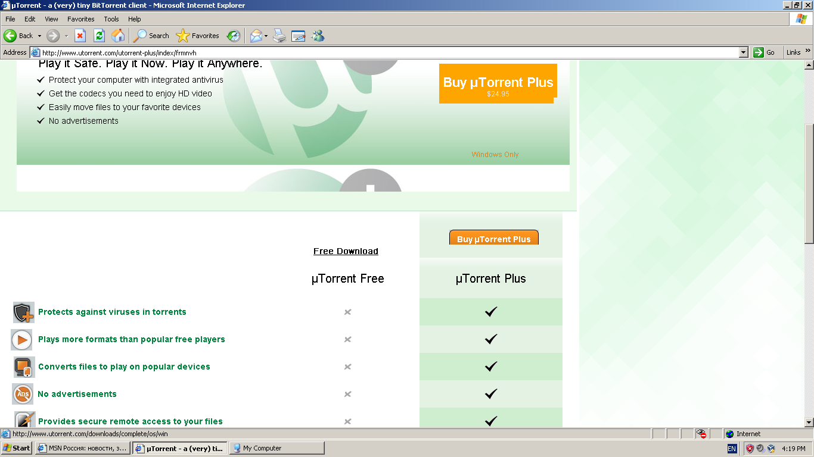Go to home page via house icon
Viewport: 814px width, 457px height.
(118, 36)
